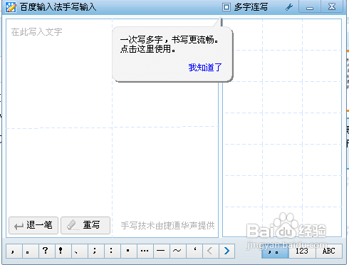
Task: Click the Baidu handwriting app logo icon
Action: tap(11, 7)
